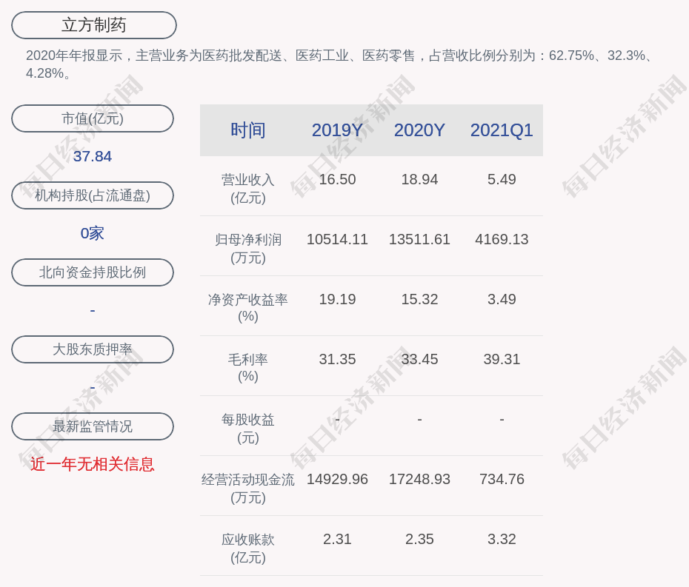
Task: Click the 机构持股(占流通盘) pill
Action: (x=93, y=195)
